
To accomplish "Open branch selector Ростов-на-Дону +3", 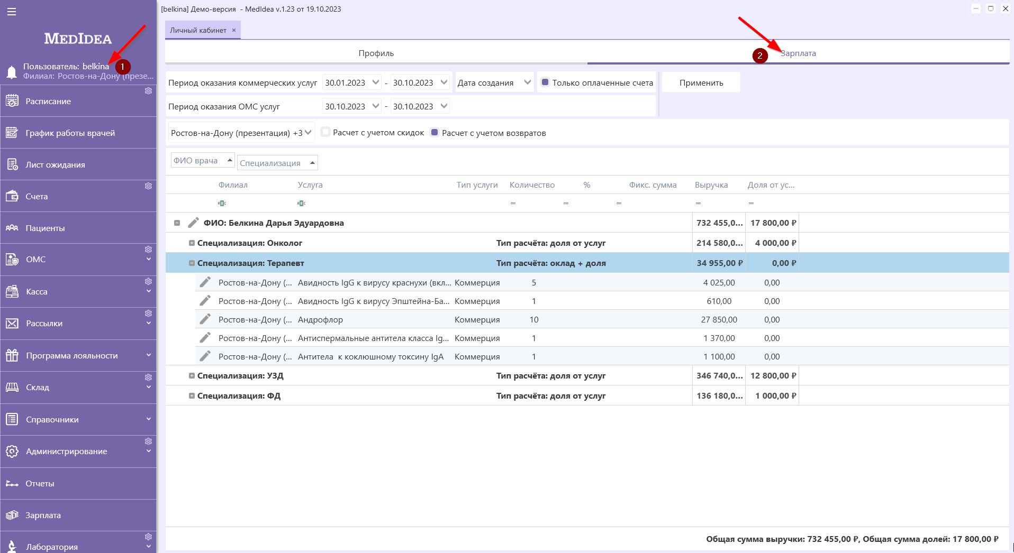I will [241, 133].
